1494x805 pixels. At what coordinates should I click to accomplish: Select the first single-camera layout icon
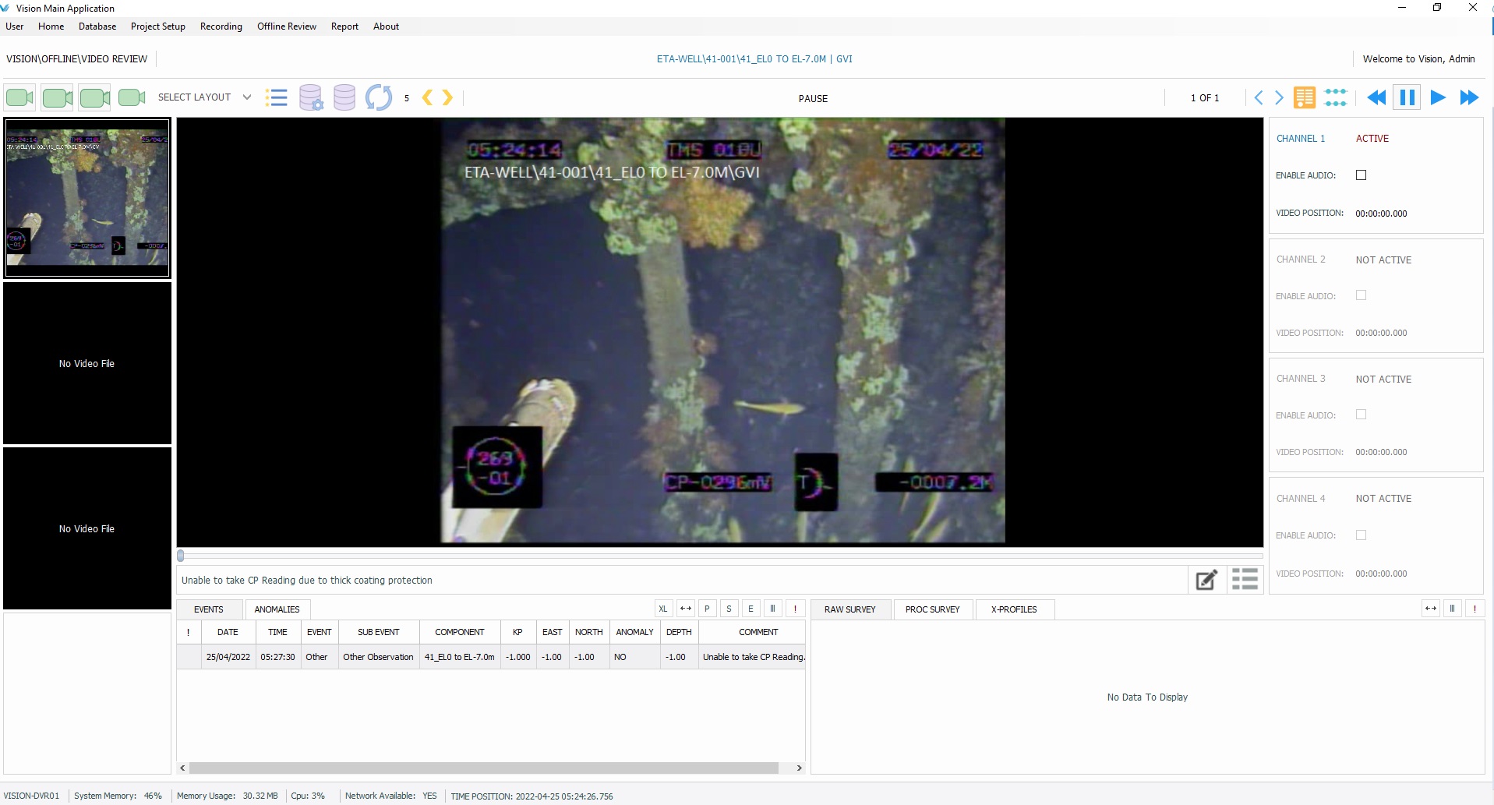pyautogui.click(x=19, y=97)
